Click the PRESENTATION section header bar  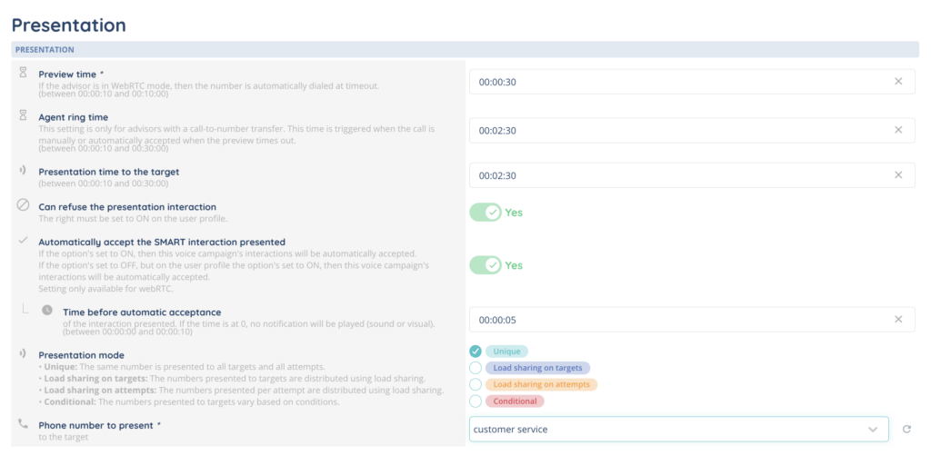click(465, 49)
